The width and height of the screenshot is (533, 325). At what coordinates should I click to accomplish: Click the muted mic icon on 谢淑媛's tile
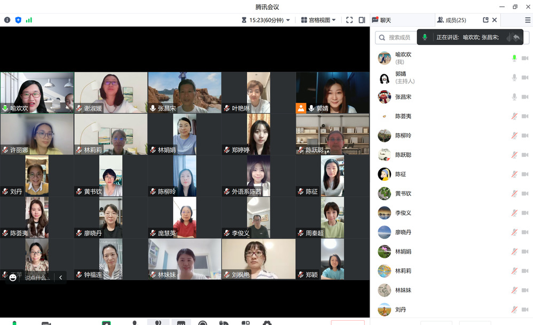coord(79,108)
